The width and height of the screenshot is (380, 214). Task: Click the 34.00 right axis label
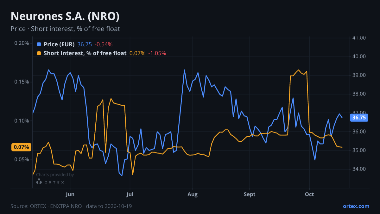[x=359, y=169]
